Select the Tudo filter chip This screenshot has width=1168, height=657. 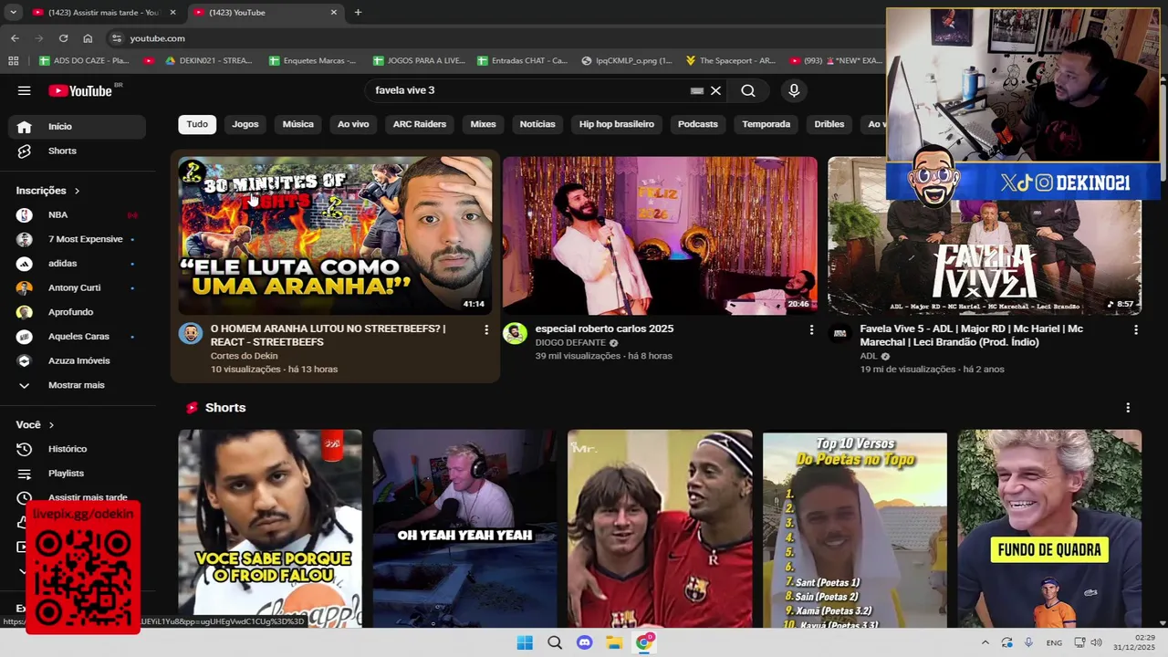pos(197,124)
